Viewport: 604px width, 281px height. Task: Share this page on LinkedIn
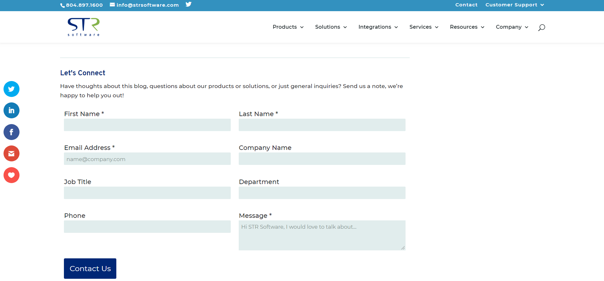(12, 110)
